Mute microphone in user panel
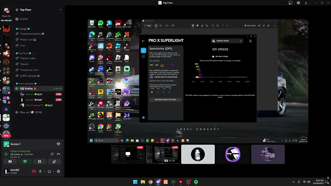 40,171
